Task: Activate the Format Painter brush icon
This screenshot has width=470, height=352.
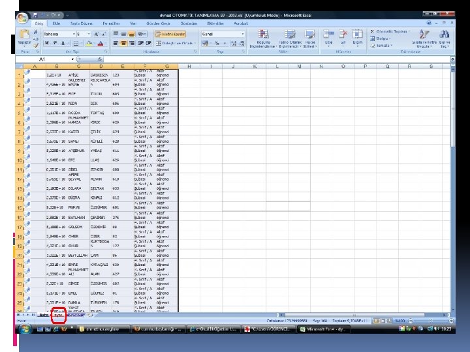Action: tap(36, 46)
